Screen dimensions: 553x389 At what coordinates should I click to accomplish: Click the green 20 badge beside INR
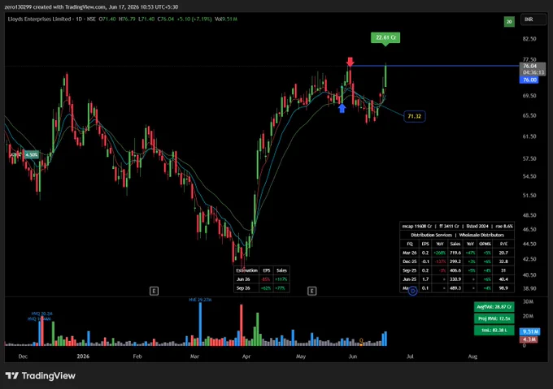pyautogui.click(x=509, y=22)
